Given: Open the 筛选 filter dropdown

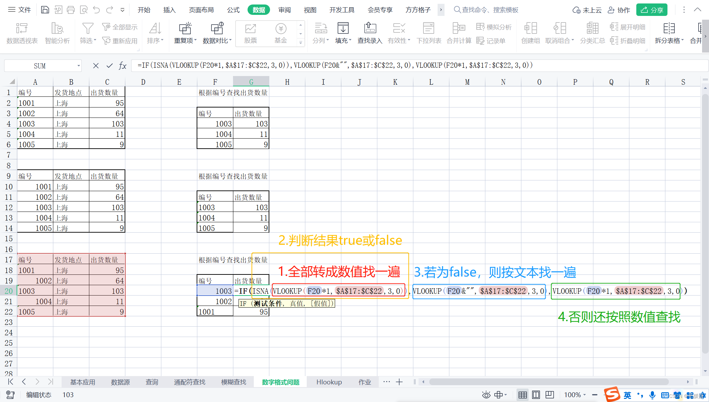Looking at the screenshot, I should pos(88,34).
